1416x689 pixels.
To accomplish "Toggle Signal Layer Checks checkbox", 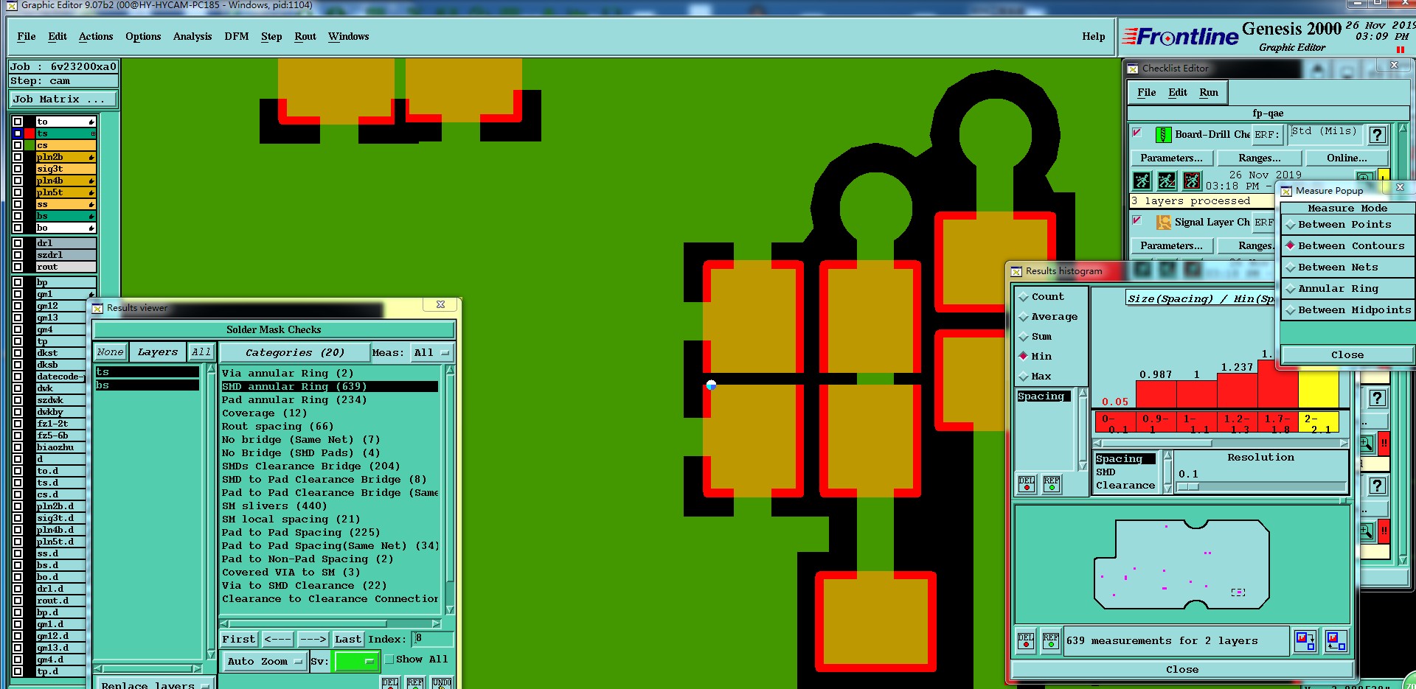I will 1137,221.
